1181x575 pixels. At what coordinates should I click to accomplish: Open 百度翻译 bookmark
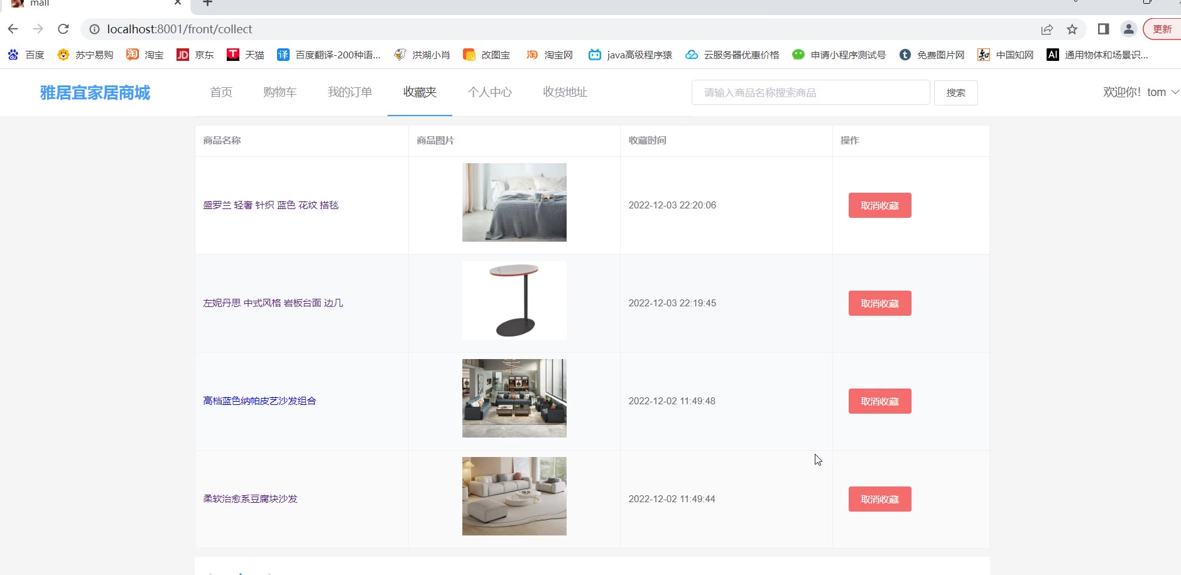tap(329, 55)
